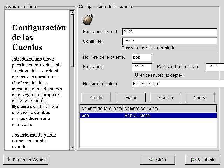
Task: Click the Nueva button
Action: point(201,97)
